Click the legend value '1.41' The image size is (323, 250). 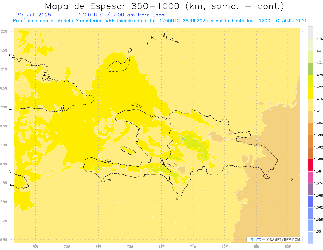tap(318, 111)
